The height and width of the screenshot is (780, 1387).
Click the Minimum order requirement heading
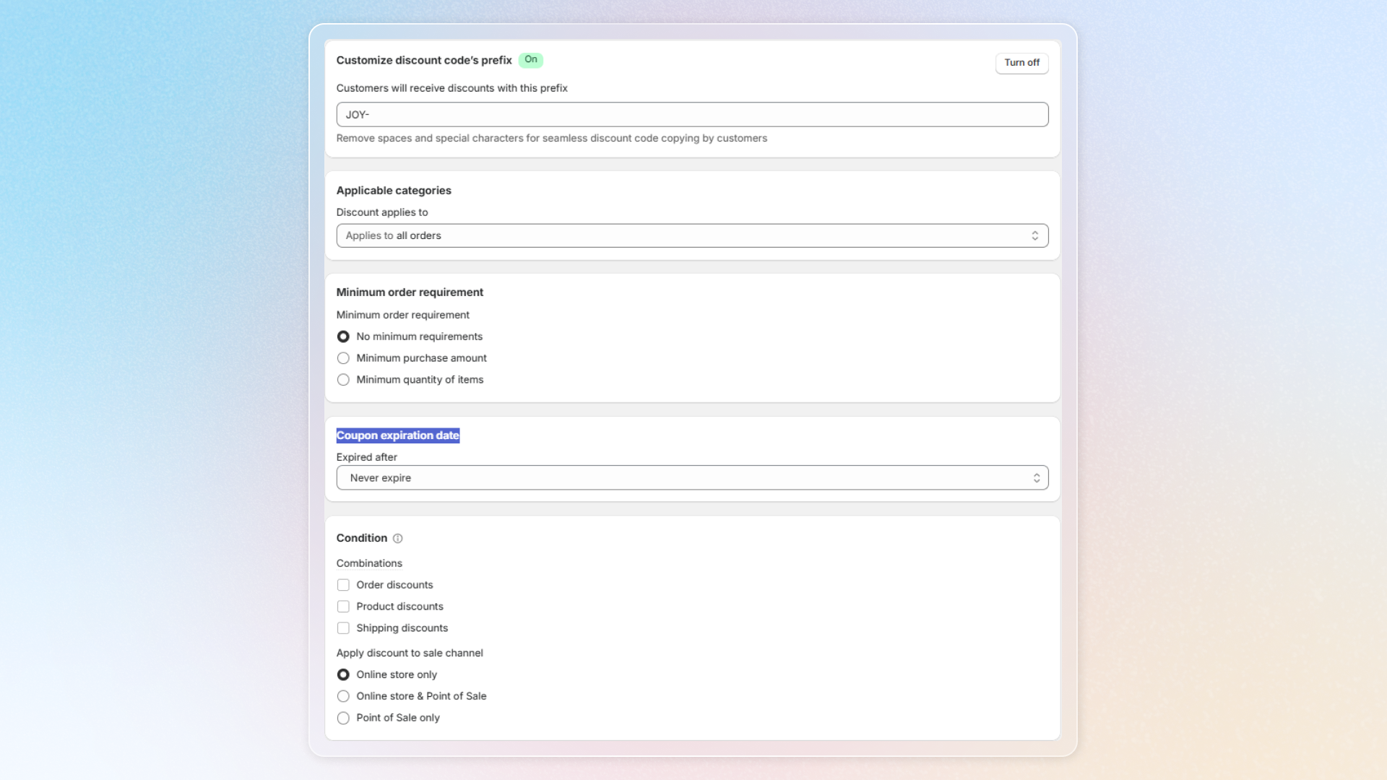click(x=410, y=292)
